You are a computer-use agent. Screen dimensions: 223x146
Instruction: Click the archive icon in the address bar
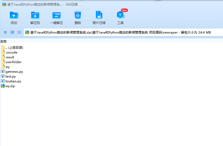coord(27,33)
